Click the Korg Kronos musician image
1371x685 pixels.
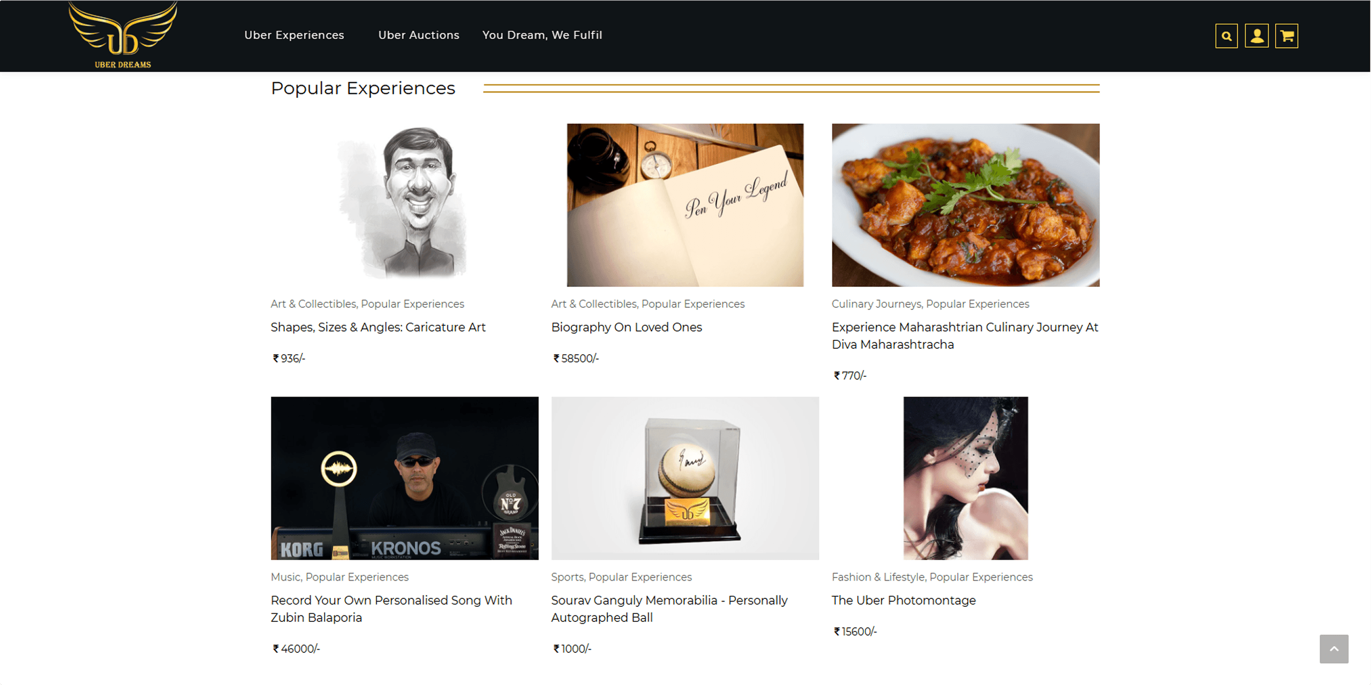(404, 478)
